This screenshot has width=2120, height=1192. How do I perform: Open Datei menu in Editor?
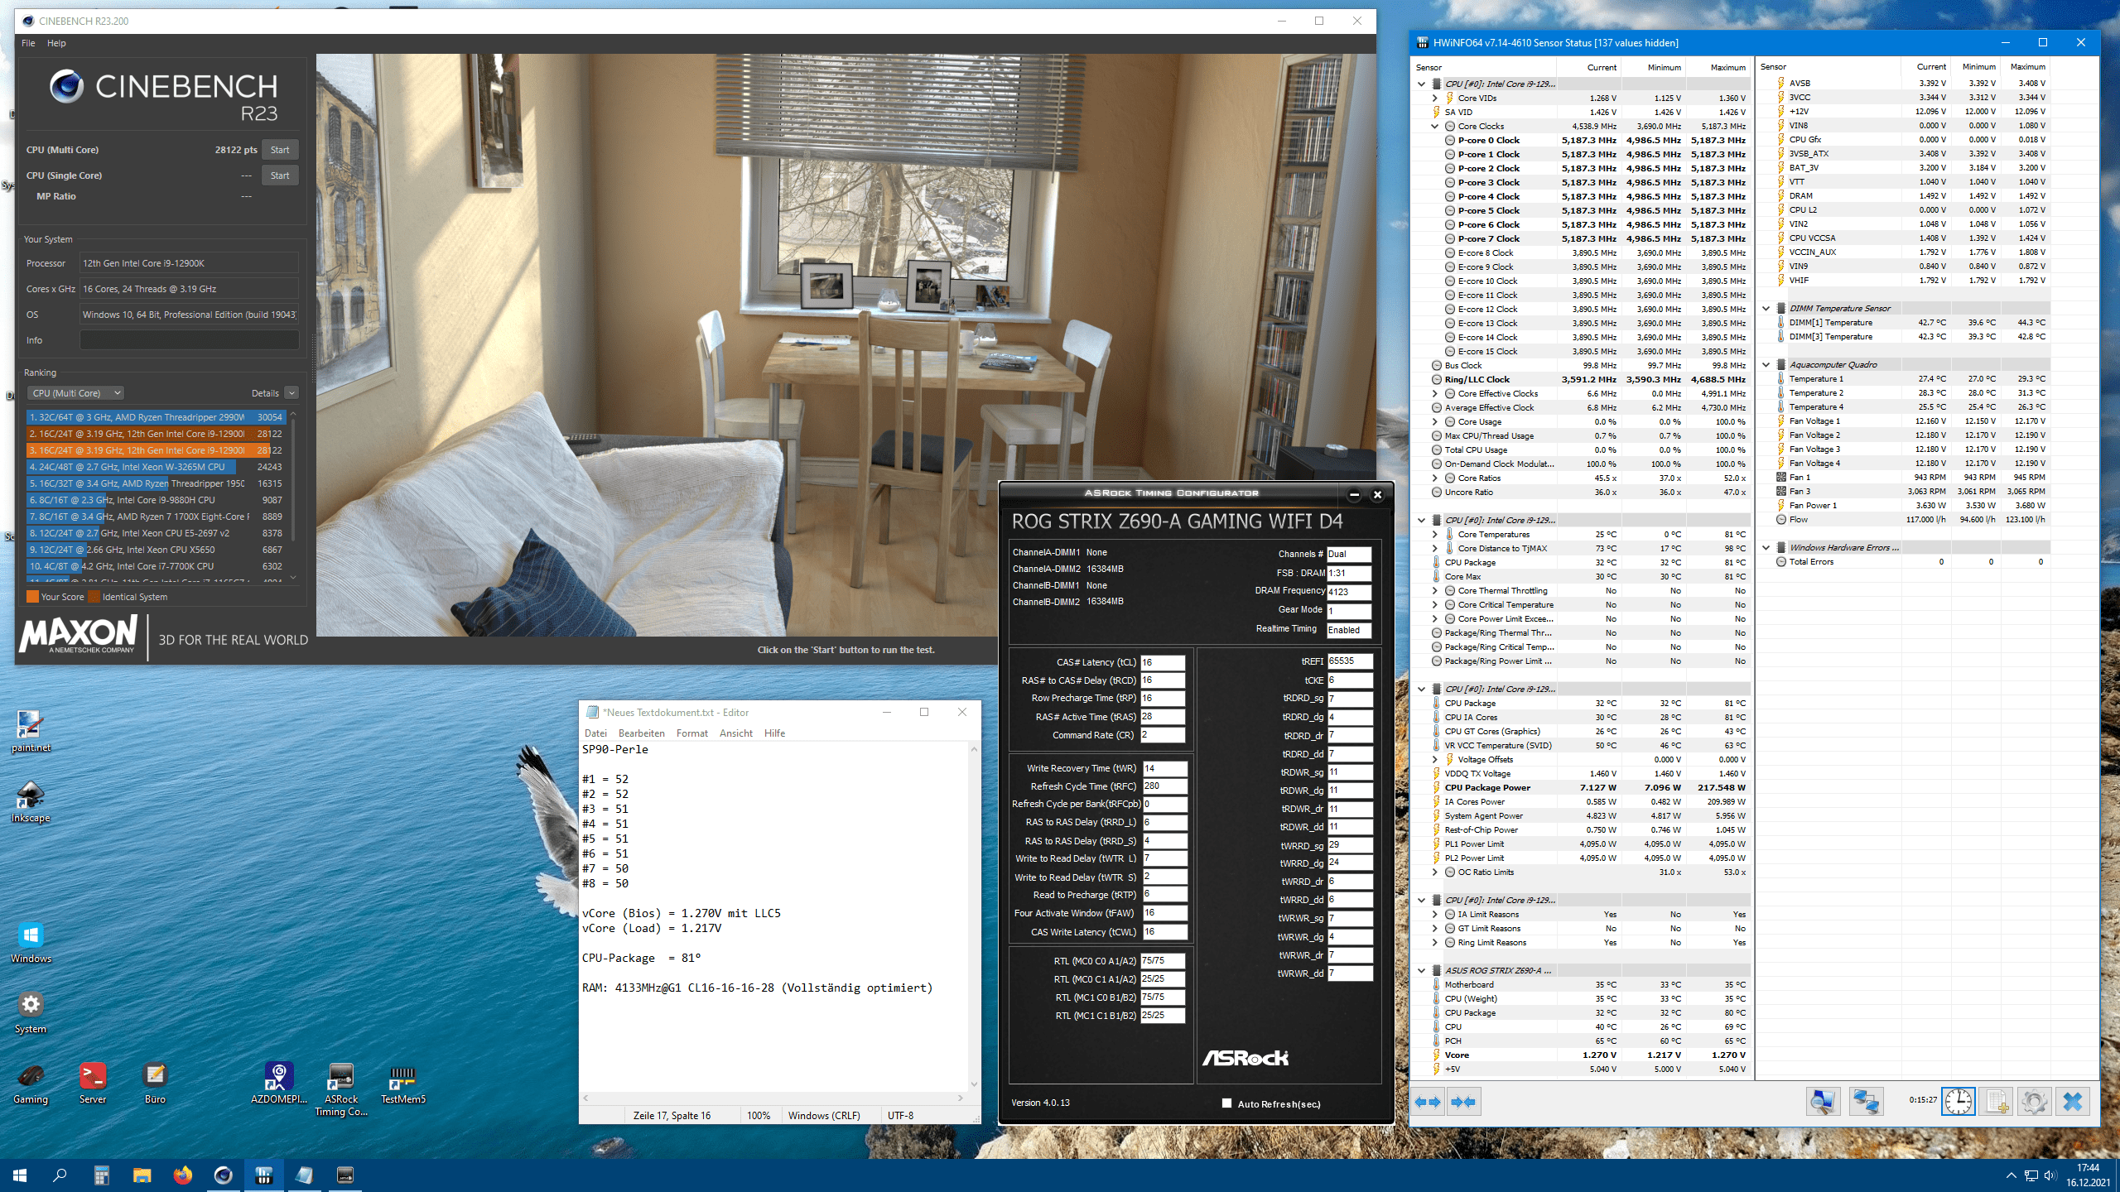[x=595, y=733]
